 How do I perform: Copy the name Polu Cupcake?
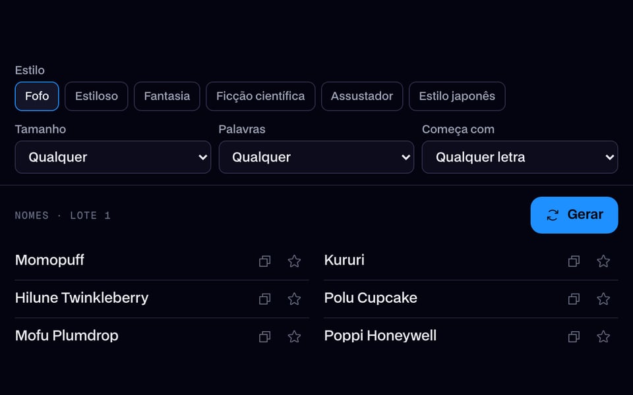click(574, 299)
